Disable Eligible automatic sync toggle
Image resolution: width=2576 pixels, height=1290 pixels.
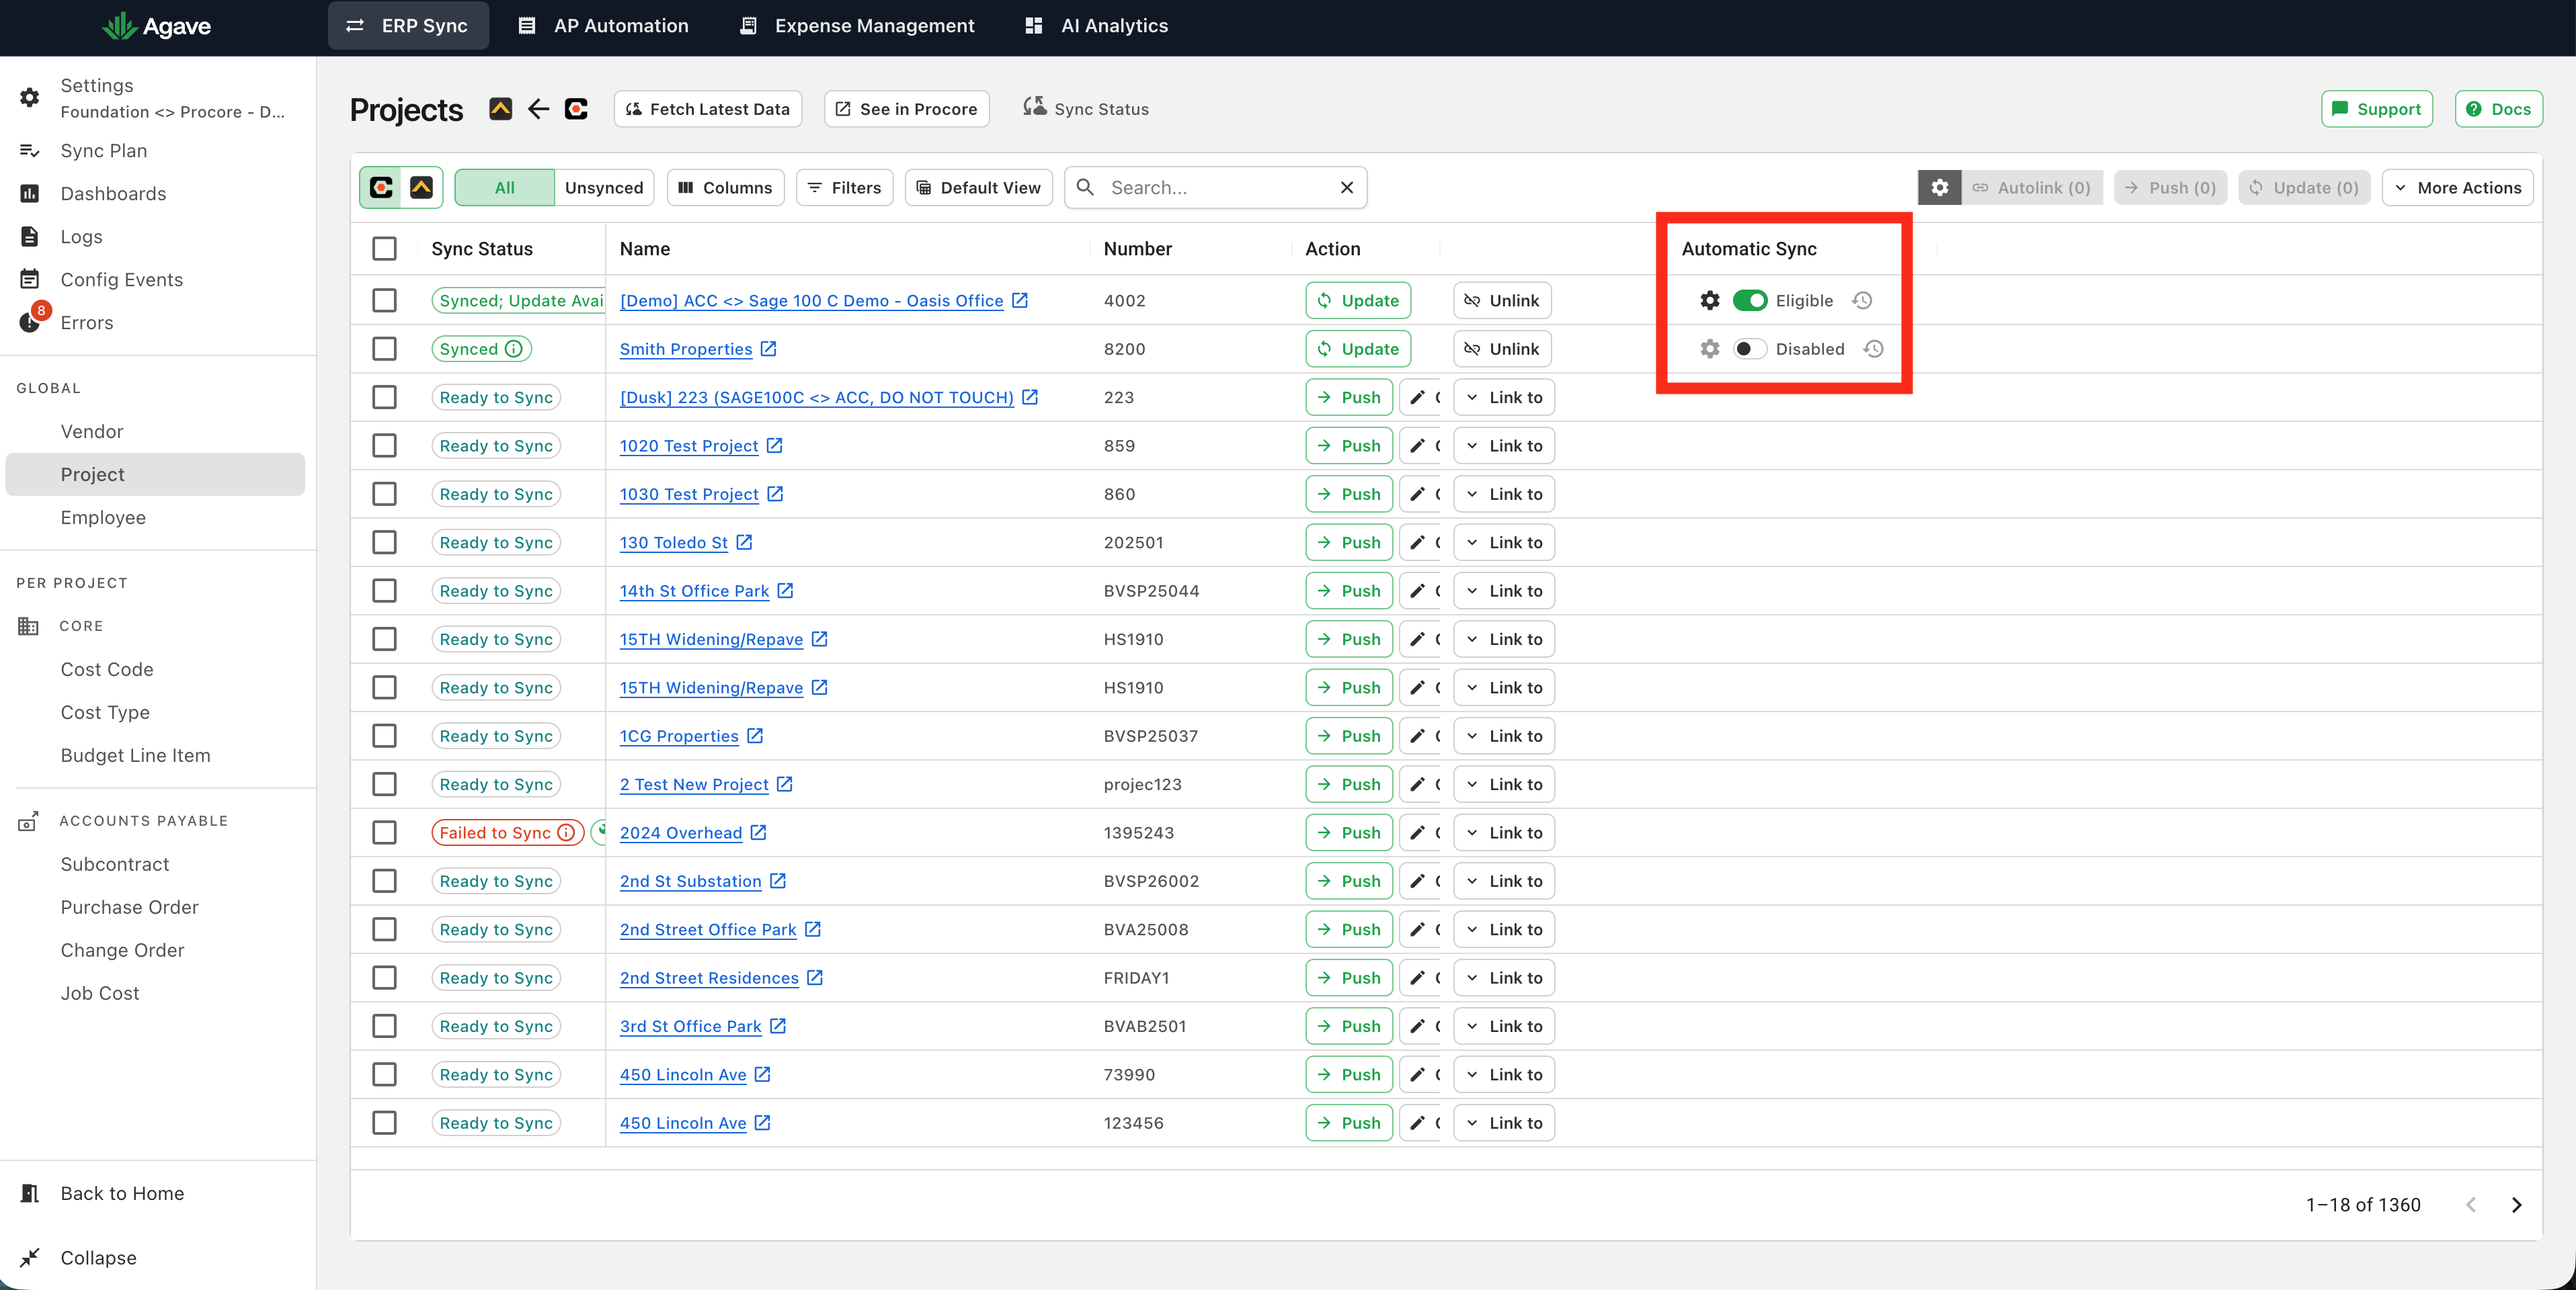pos(1750,301)
